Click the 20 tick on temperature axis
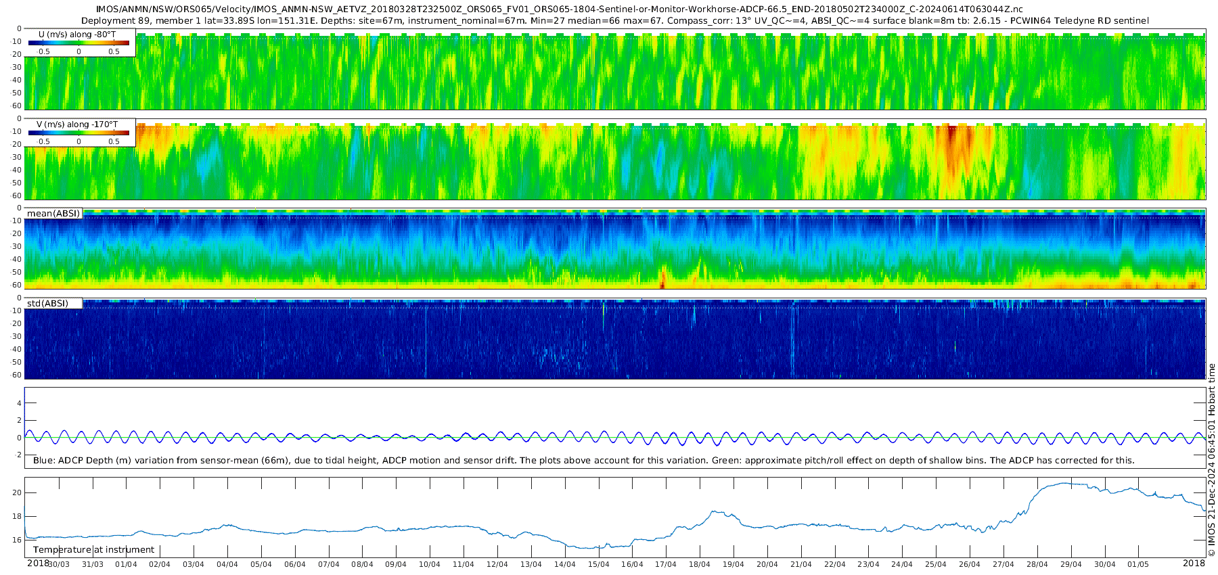 [x=18, y=492]
